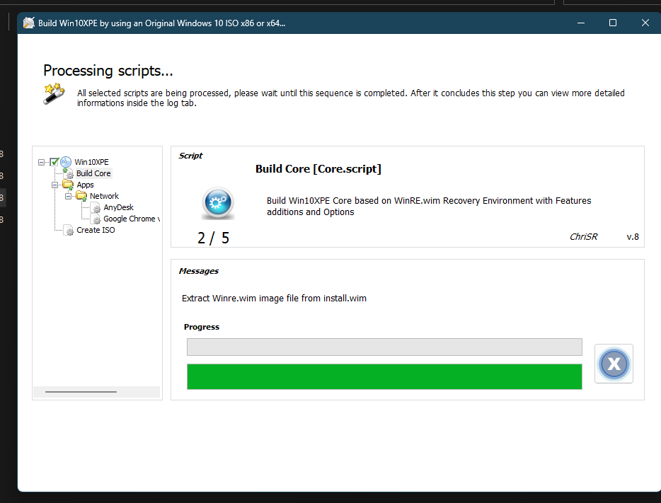This screenshot has height=503, width=661.
Task: Click the Win10XPE root label
Action: coord(91,162)
